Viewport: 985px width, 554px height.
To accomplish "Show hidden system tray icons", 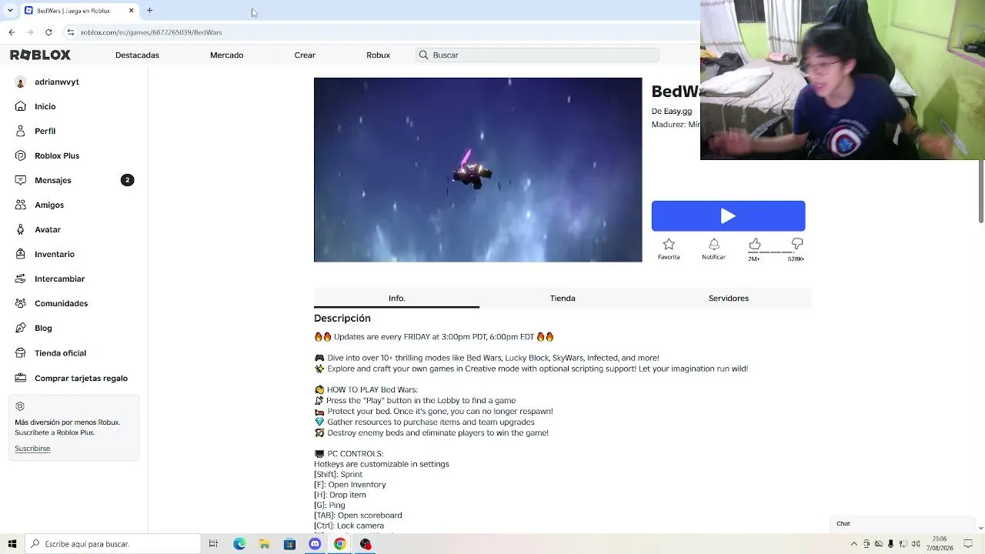I will click(853, 544).
